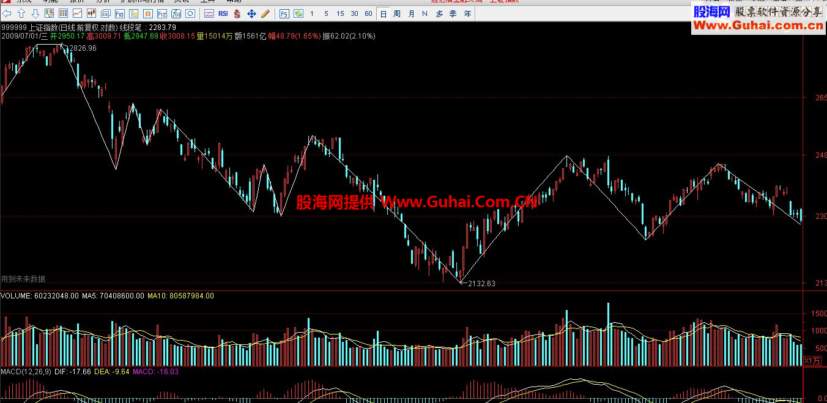Select the candlestick chart icon

[91, 13]
